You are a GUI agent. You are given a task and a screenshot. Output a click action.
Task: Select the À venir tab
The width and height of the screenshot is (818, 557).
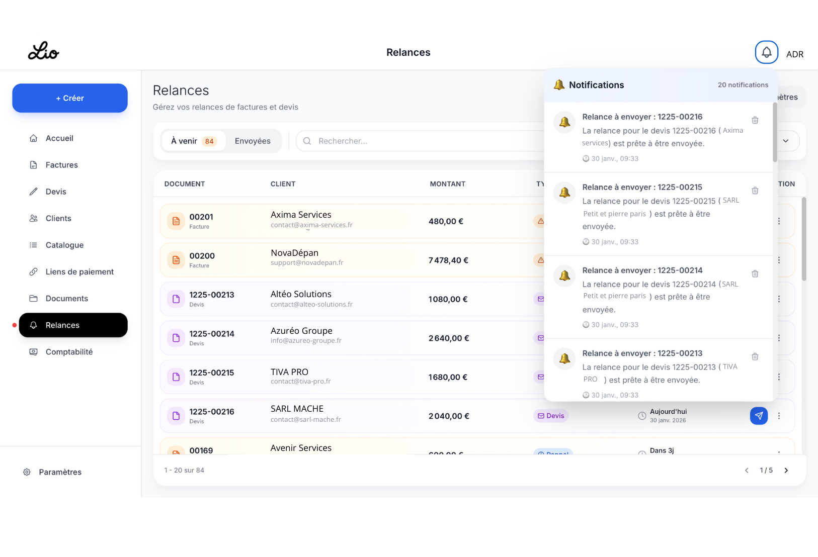pos(193,141)
